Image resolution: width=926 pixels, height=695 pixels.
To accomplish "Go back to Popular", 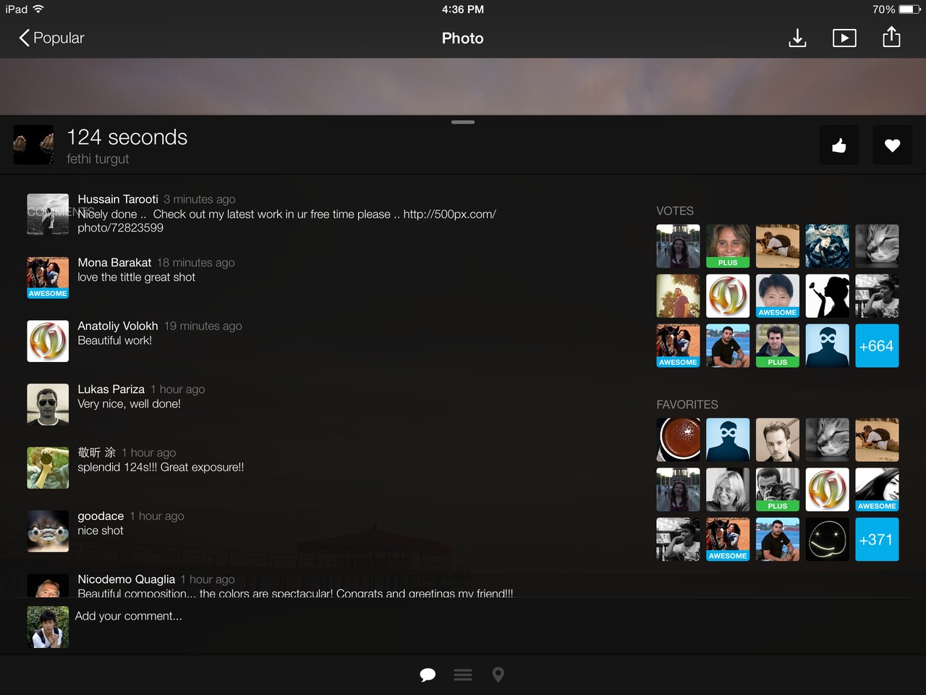I will click(x=51, y=38).
